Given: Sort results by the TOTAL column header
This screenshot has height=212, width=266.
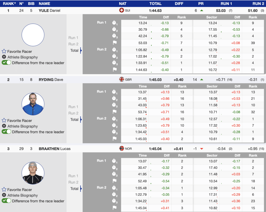Looking at the screenshot, I should [x=155, y=4].
